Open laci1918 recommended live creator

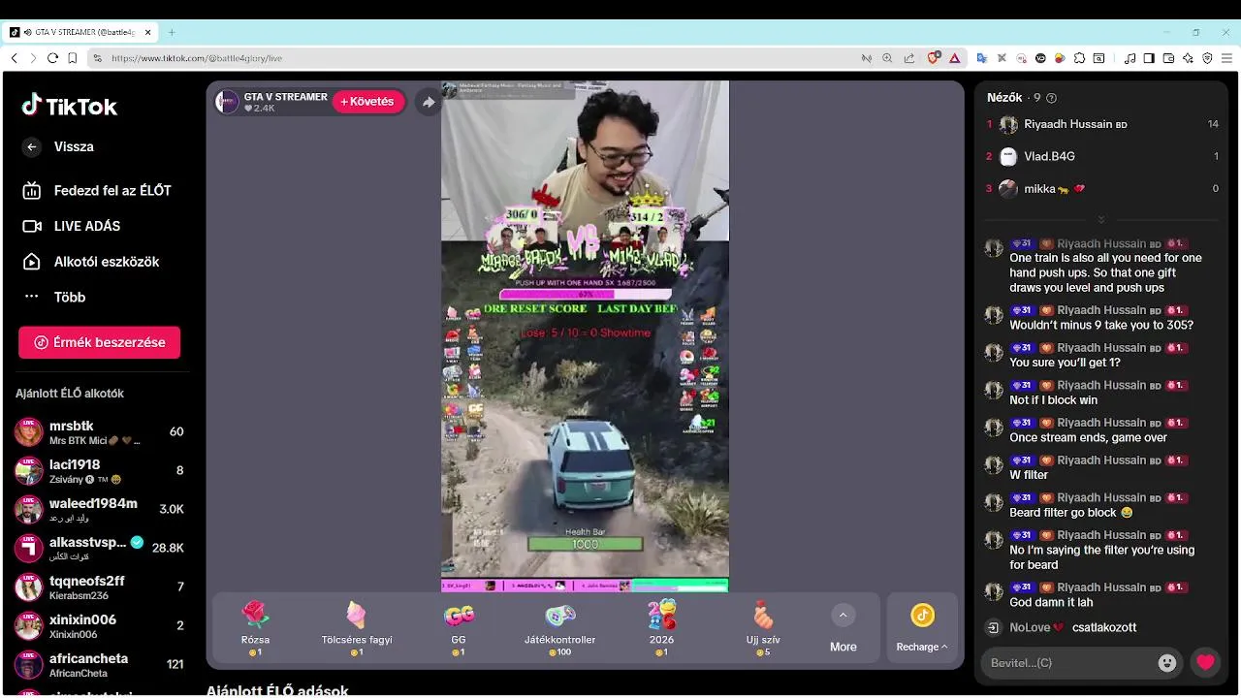(100, 471)
